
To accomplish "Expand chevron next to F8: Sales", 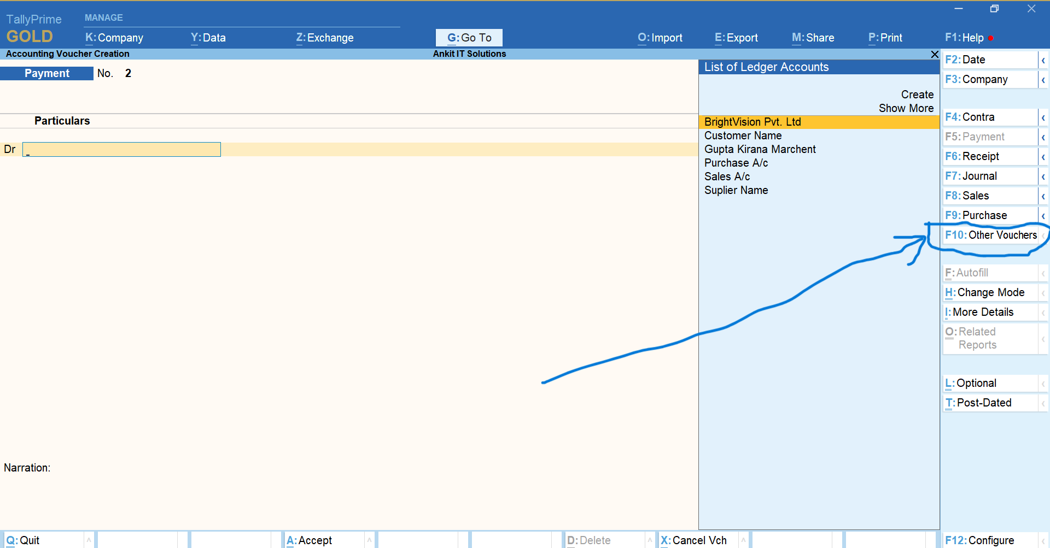I will pos(1043,196).
